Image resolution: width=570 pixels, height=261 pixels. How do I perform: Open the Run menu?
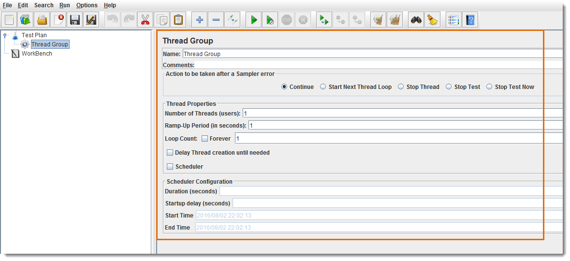(x=65, y=5)
